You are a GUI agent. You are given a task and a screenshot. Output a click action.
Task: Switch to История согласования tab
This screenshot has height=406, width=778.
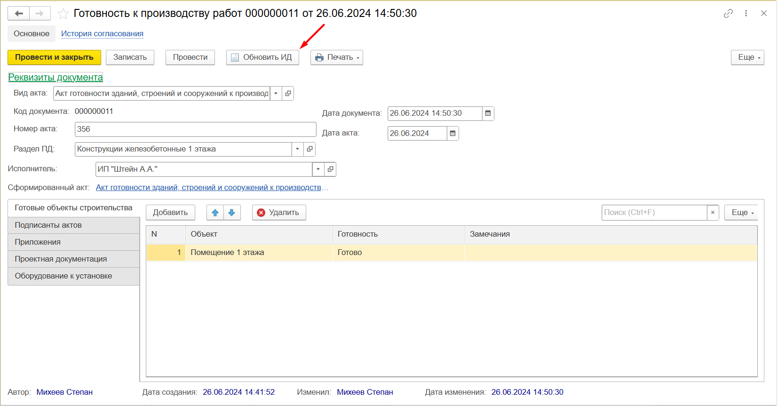[102, 34]
